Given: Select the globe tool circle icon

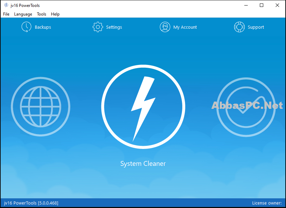Looking at the screenshot, I should (x=41, y=107).
